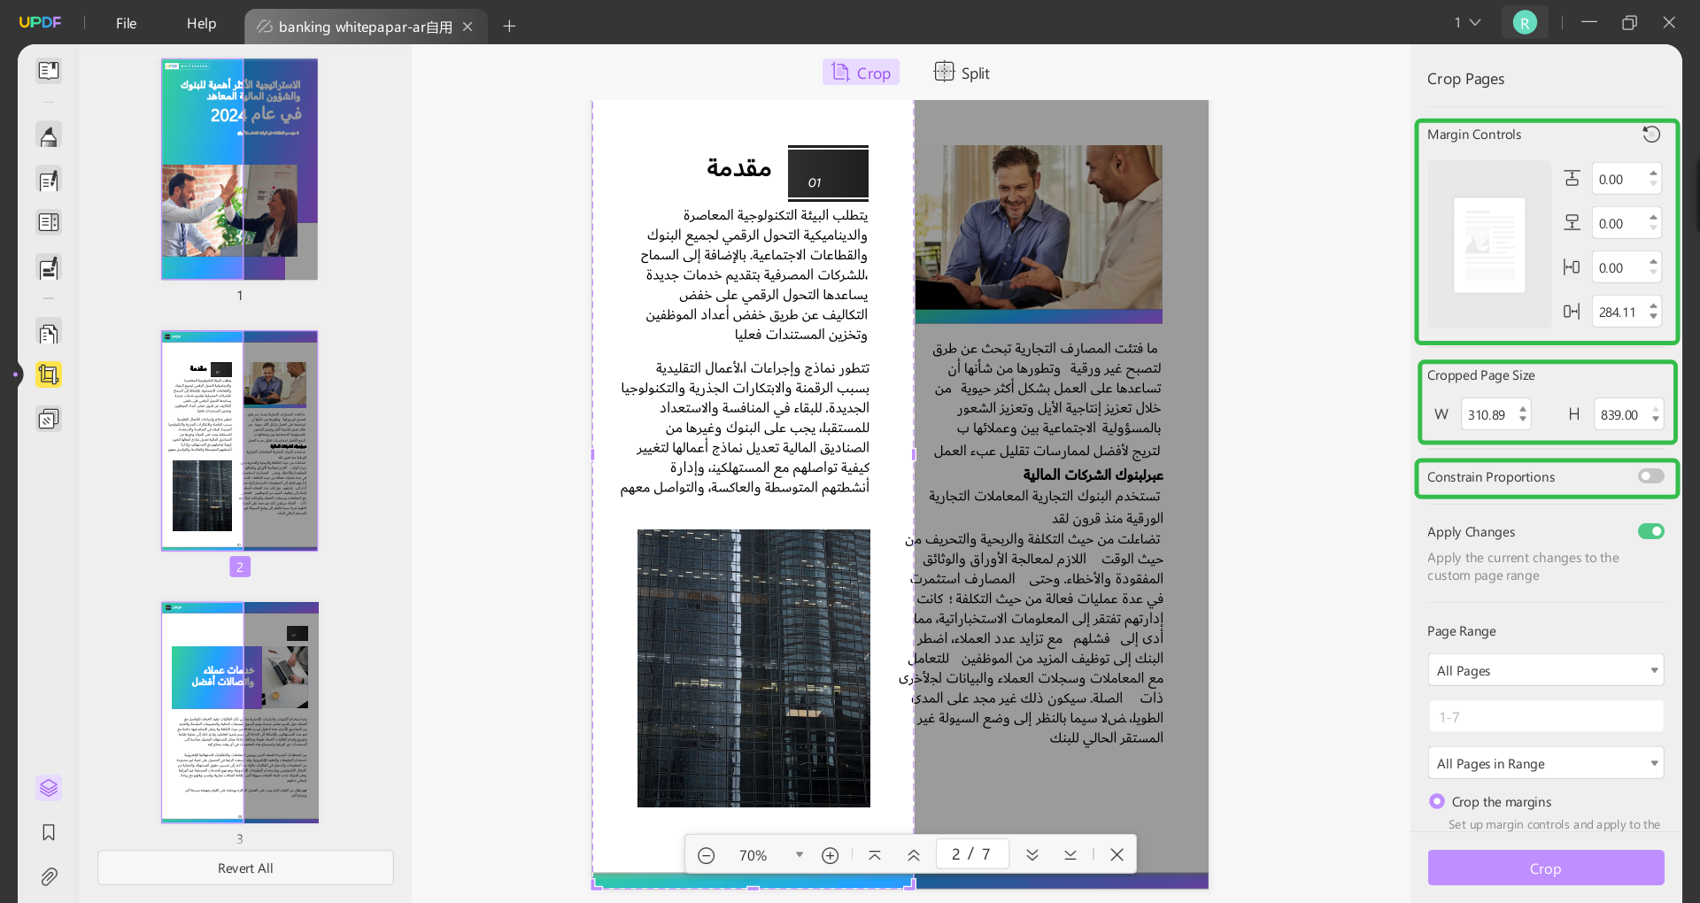Click the left edge crop handle
Image resolution: width=1700 pixels, height=903 pixels.
pyautogui.click(x=592, y=455)
